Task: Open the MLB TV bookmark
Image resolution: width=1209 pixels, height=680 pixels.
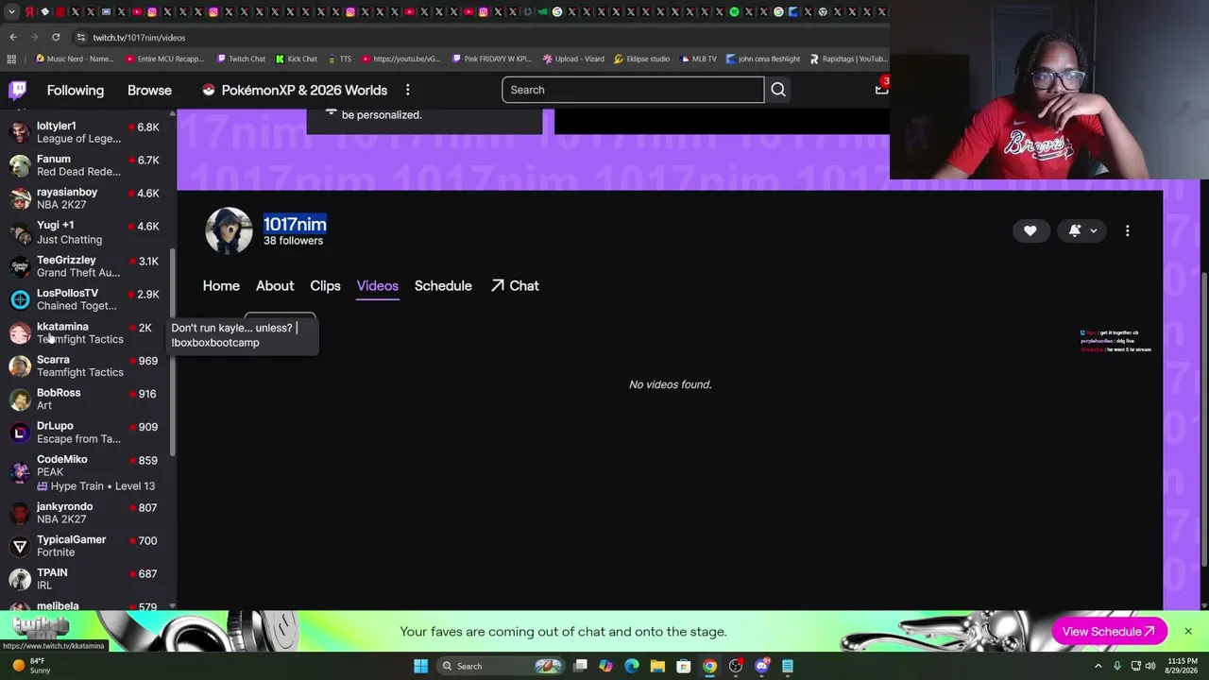Action: point(697,59)
